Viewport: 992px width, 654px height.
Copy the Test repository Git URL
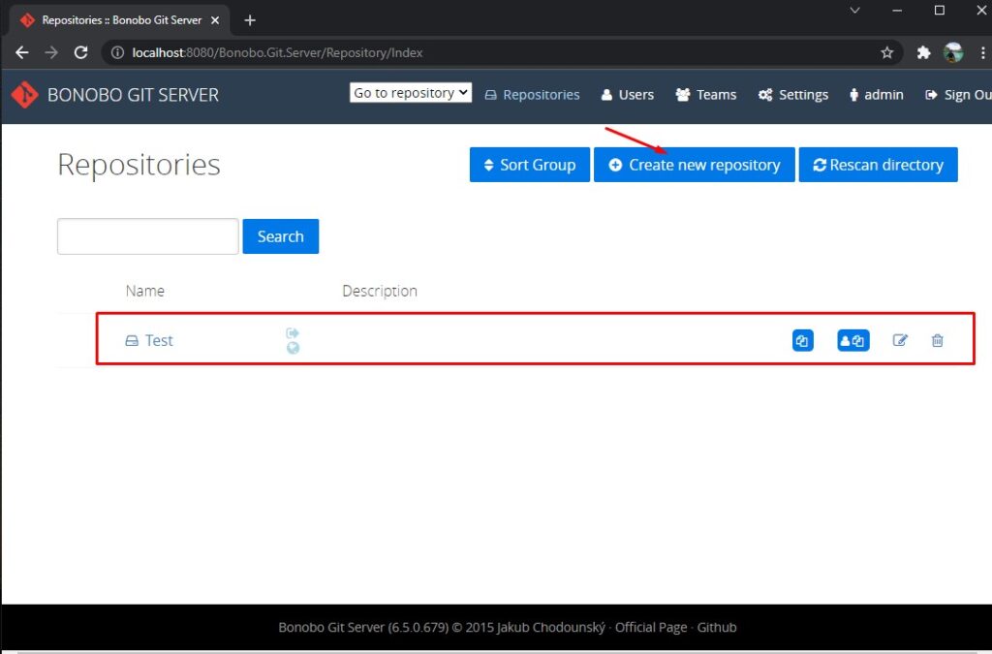tap(802, 340)
